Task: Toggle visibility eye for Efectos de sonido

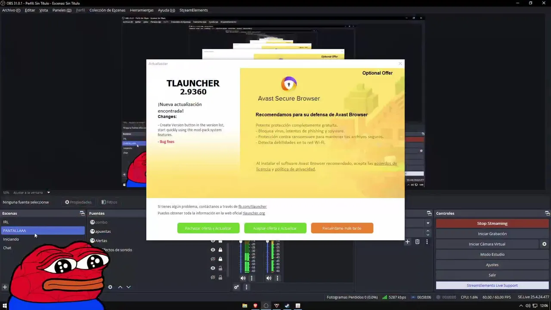Action: [x=213, y=250]
